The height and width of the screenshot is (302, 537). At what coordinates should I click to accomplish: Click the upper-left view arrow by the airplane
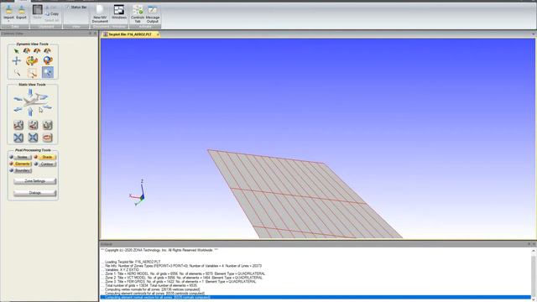[x=18, y=99]
